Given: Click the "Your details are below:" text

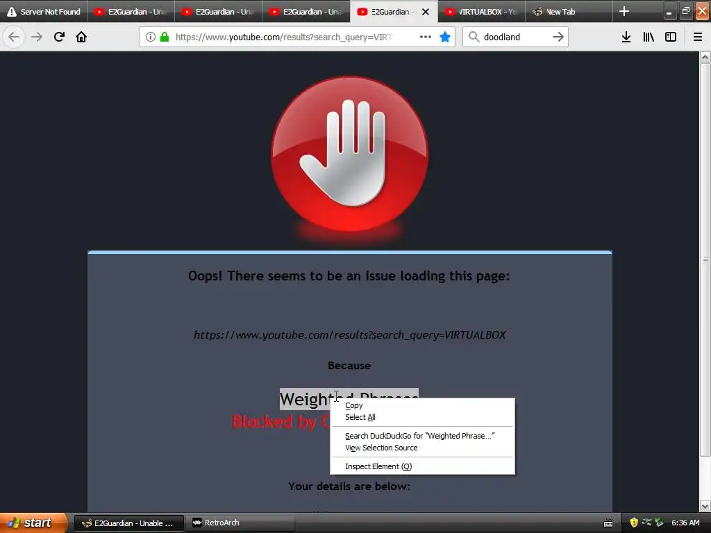Looking at the screenshot, I should click(x=349, y=486).
